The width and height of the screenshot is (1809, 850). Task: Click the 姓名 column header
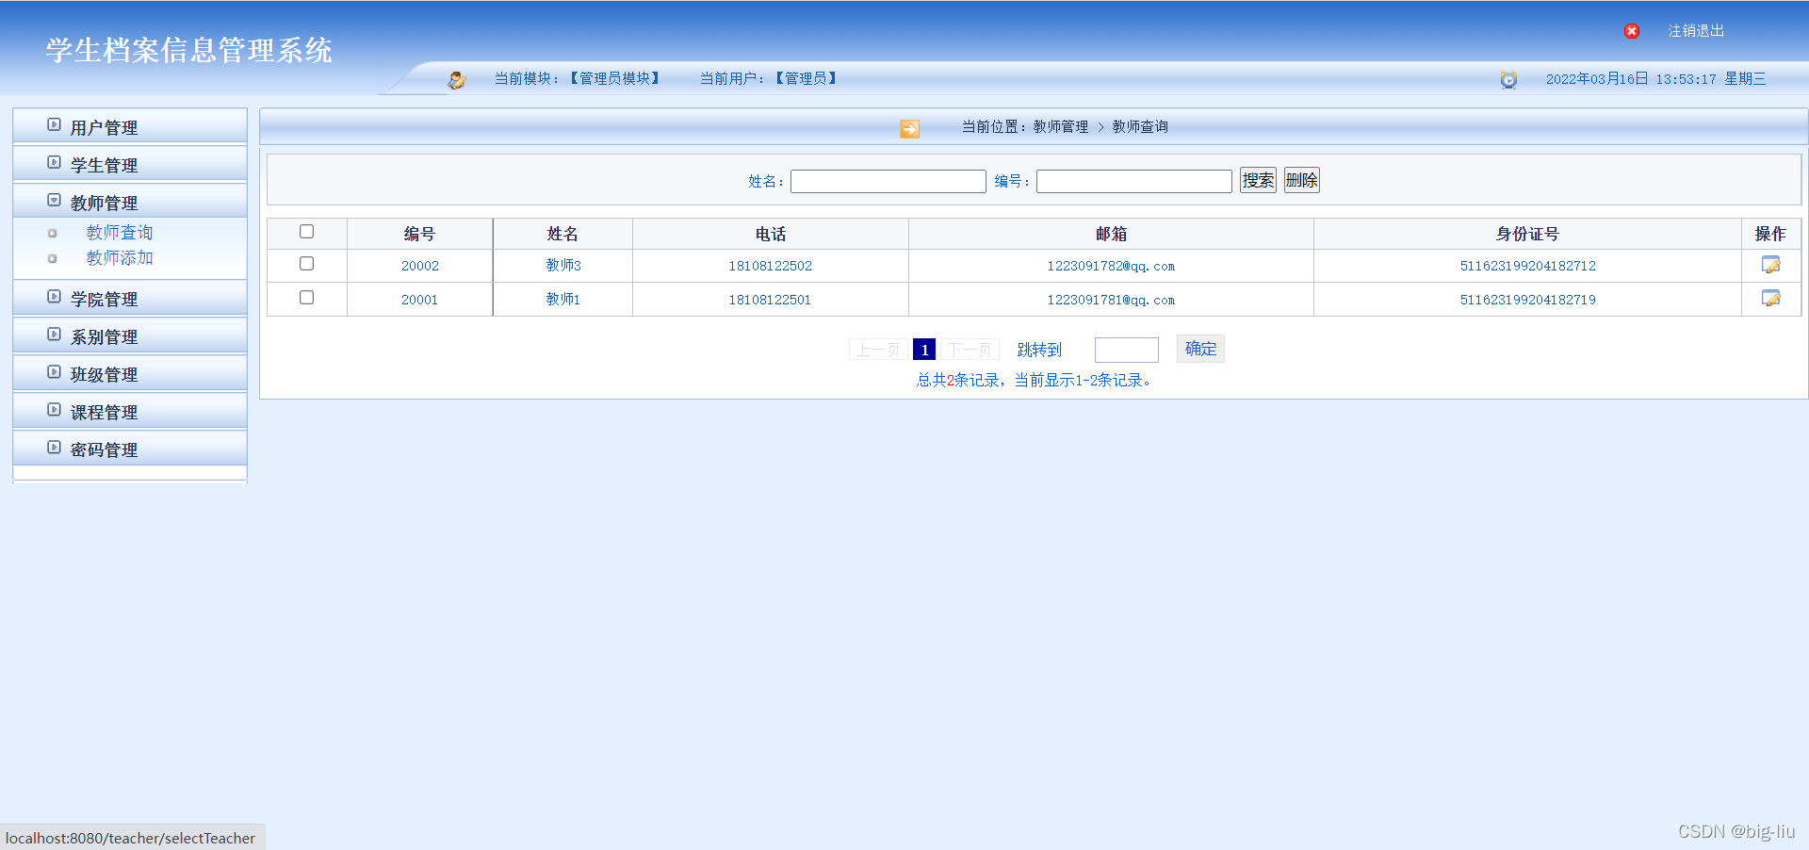(x=562, y=234)
